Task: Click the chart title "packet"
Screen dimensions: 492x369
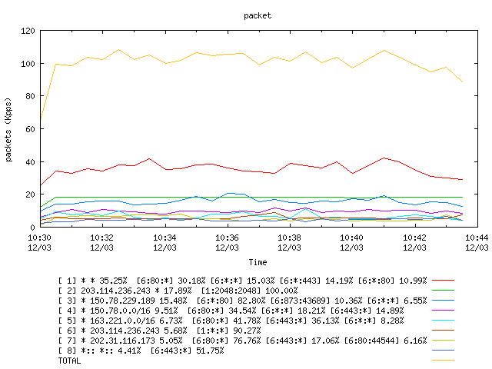Action: pyautogui.click(x=258, y=15)
